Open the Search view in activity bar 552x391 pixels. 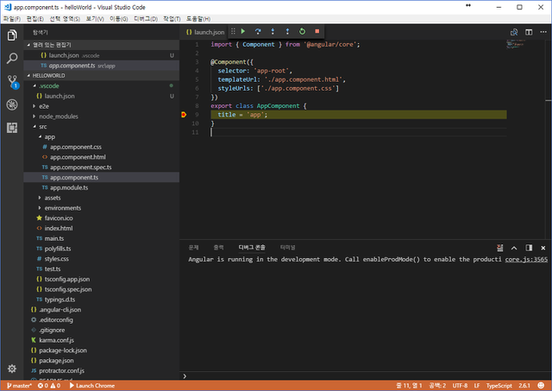pyautogui.click(x=12, y=59)
